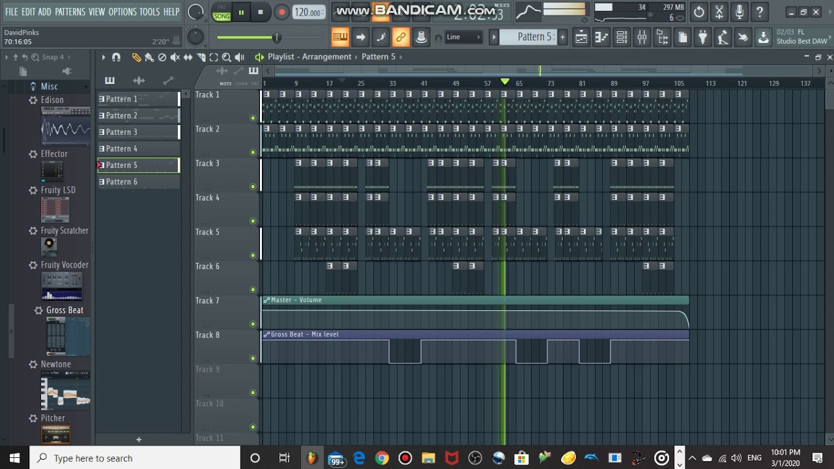The image size is (834, 469).
Task: Add new pattern with plus button
Action: (138, 440)
